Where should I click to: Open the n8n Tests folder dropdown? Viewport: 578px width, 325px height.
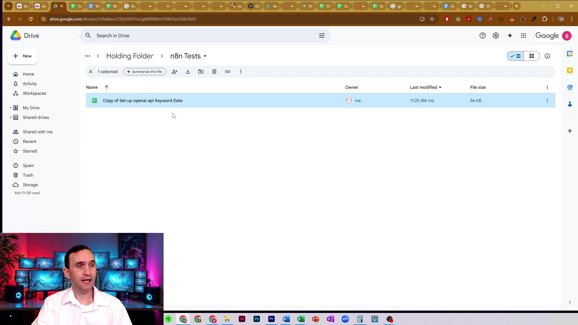coord(205,56)
